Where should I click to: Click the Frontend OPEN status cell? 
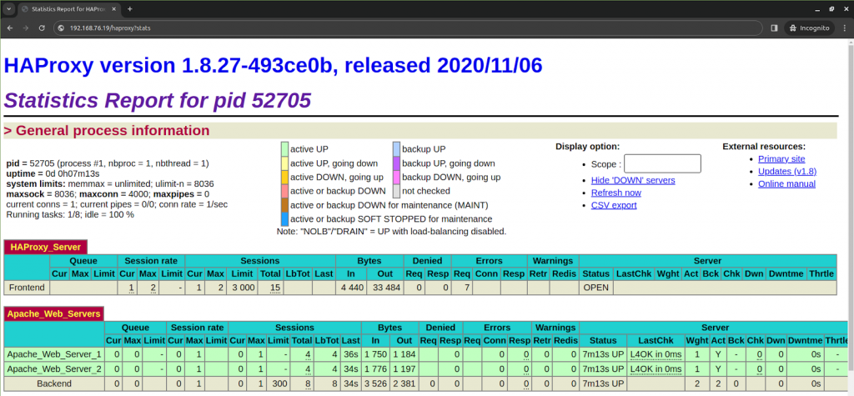595,288
